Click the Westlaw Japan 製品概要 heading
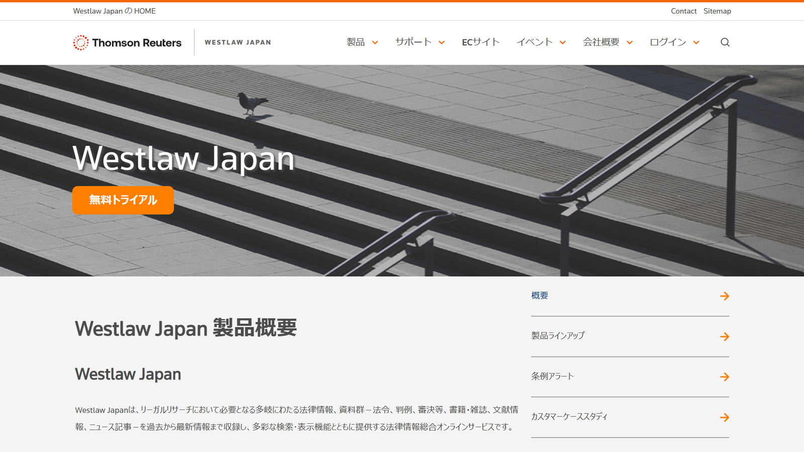The width and height of the screenshot is (804, 452). click(x=186, y=328)
